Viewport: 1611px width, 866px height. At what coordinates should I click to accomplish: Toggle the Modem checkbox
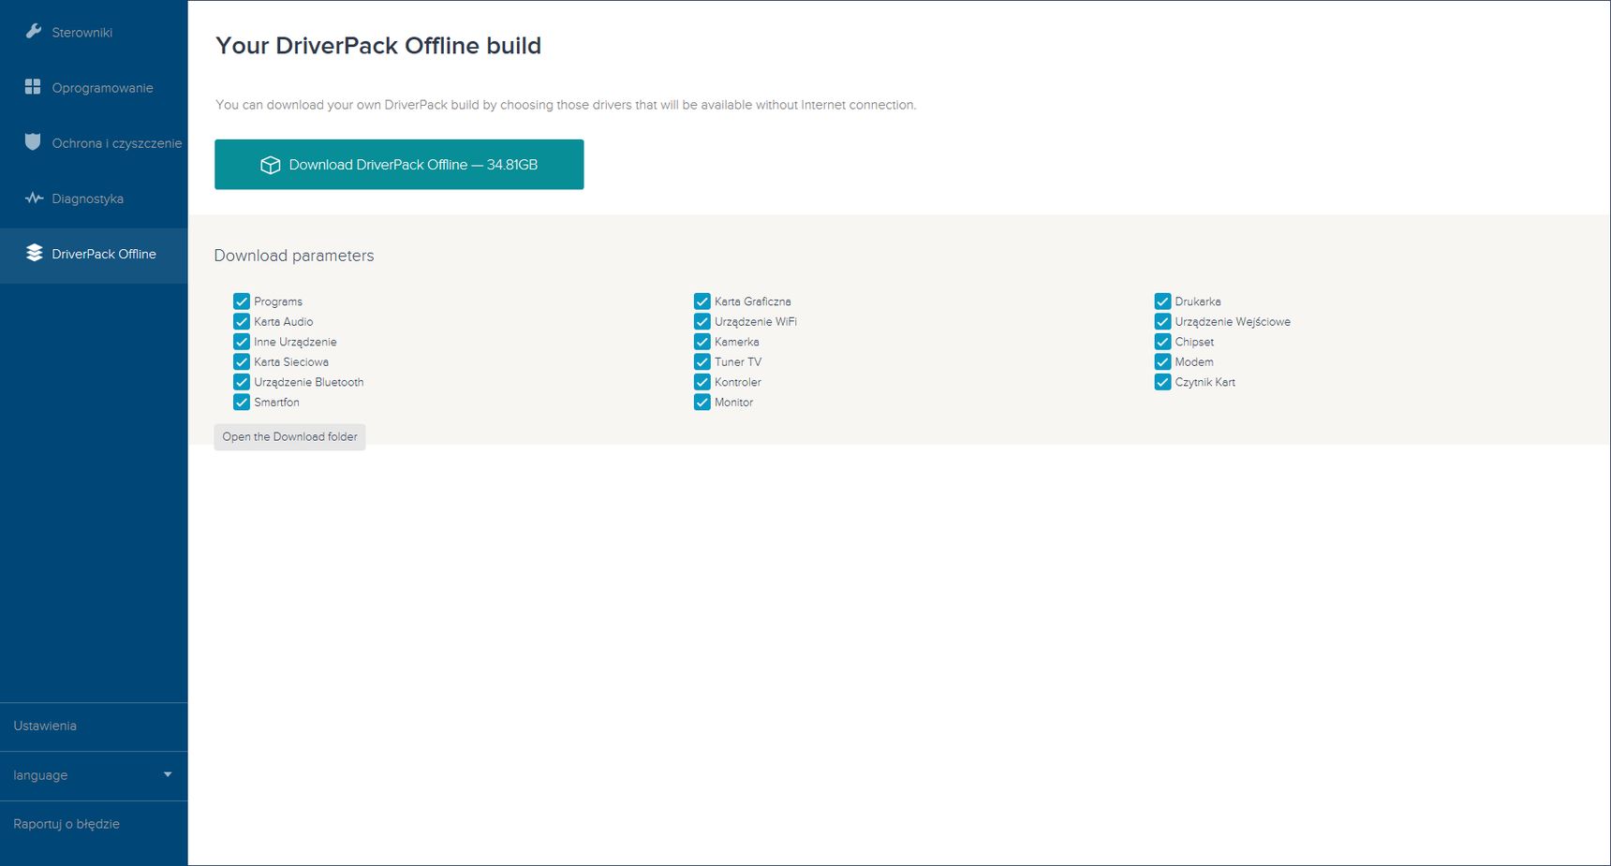1163,361
